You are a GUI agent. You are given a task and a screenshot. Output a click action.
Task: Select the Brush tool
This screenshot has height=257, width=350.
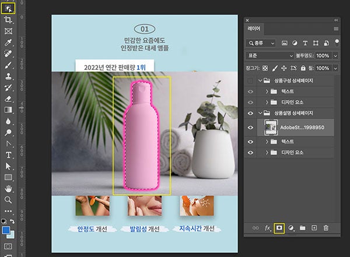tap(8, 65)
